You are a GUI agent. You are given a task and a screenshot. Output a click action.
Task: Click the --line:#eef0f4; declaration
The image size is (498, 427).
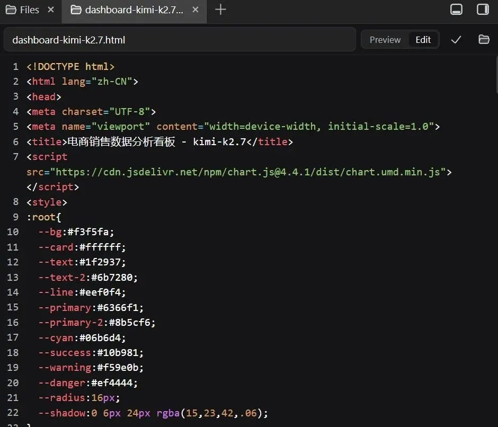click(82, 292)
